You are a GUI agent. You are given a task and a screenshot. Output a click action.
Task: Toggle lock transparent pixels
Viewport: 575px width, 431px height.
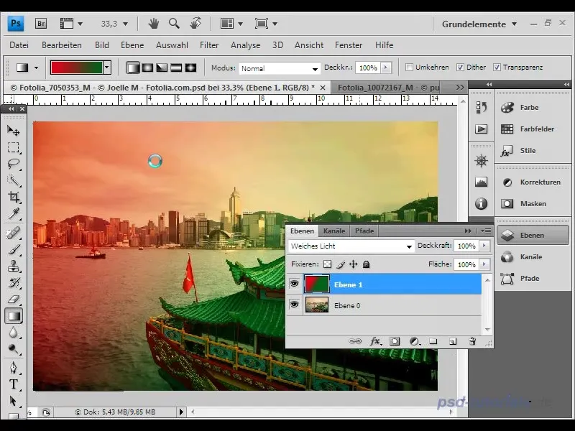pos(328,264)
